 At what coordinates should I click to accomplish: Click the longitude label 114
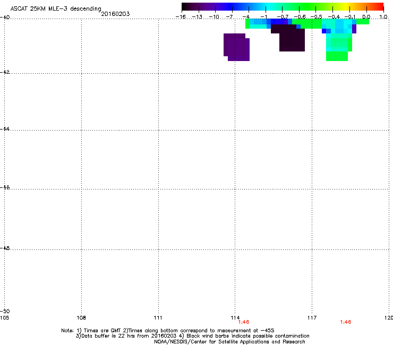coord(235,318)
